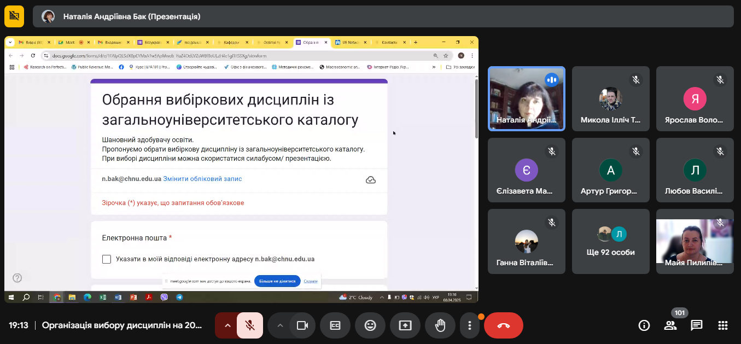Show meeting details info icon
Screen dimensions: 741x344
coord(644,325)
